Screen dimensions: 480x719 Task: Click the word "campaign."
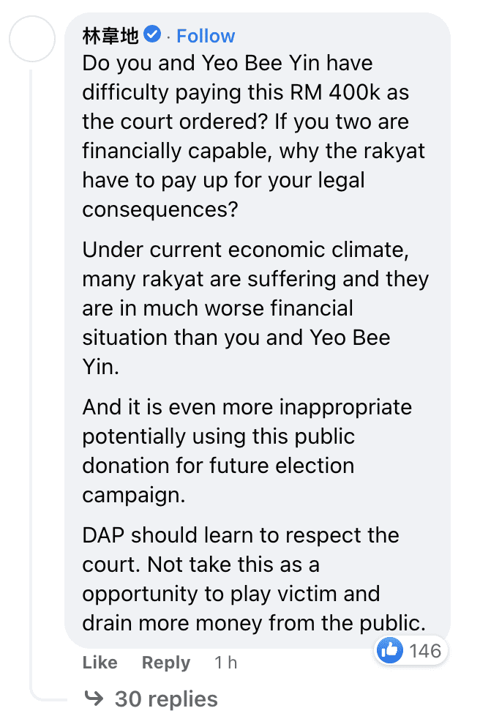(x=134, y=494)
